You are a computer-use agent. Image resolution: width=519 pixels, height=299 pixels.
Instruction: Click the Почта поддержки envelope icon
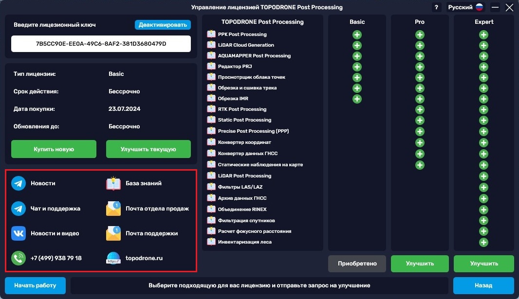click(x=113, y=233)
